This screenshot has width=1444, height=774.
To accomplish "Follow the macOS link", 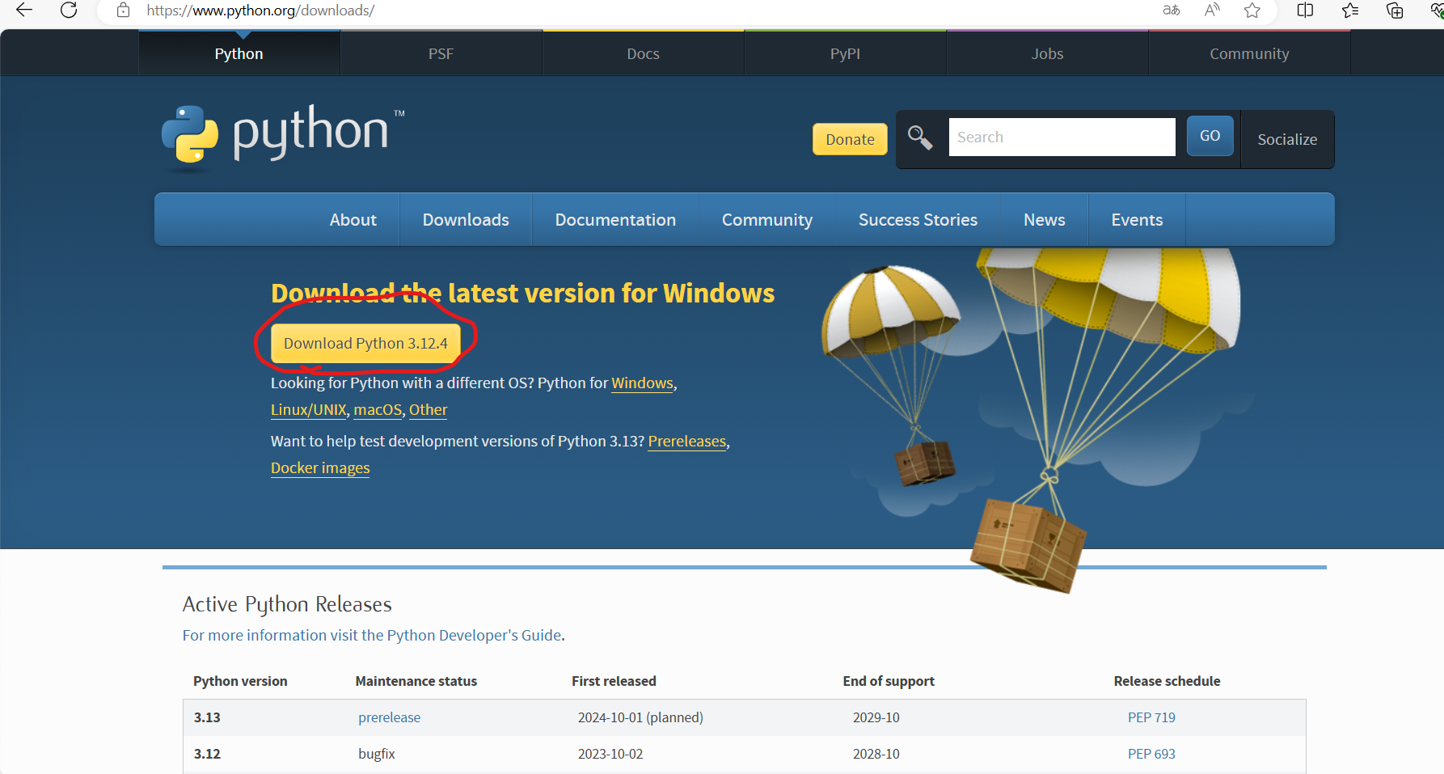I will point(378,410).
